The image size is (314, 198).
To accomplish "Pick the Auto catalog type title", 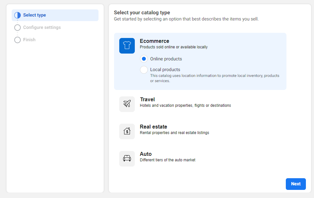I will point(145,154).
